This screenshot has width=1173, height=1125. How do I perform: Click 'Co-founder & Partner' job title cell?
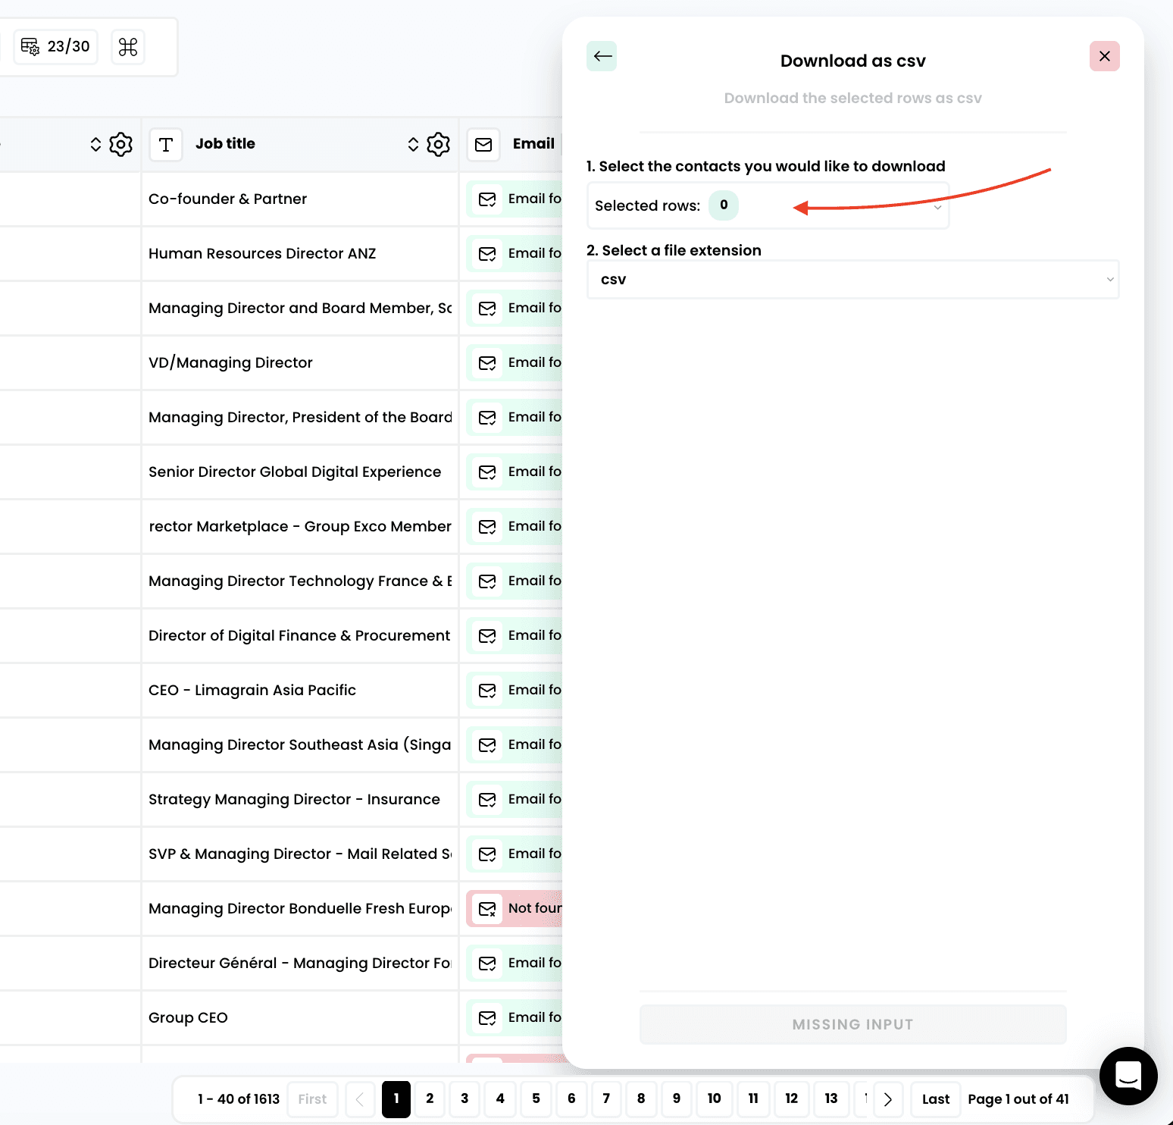coord(300,199)
